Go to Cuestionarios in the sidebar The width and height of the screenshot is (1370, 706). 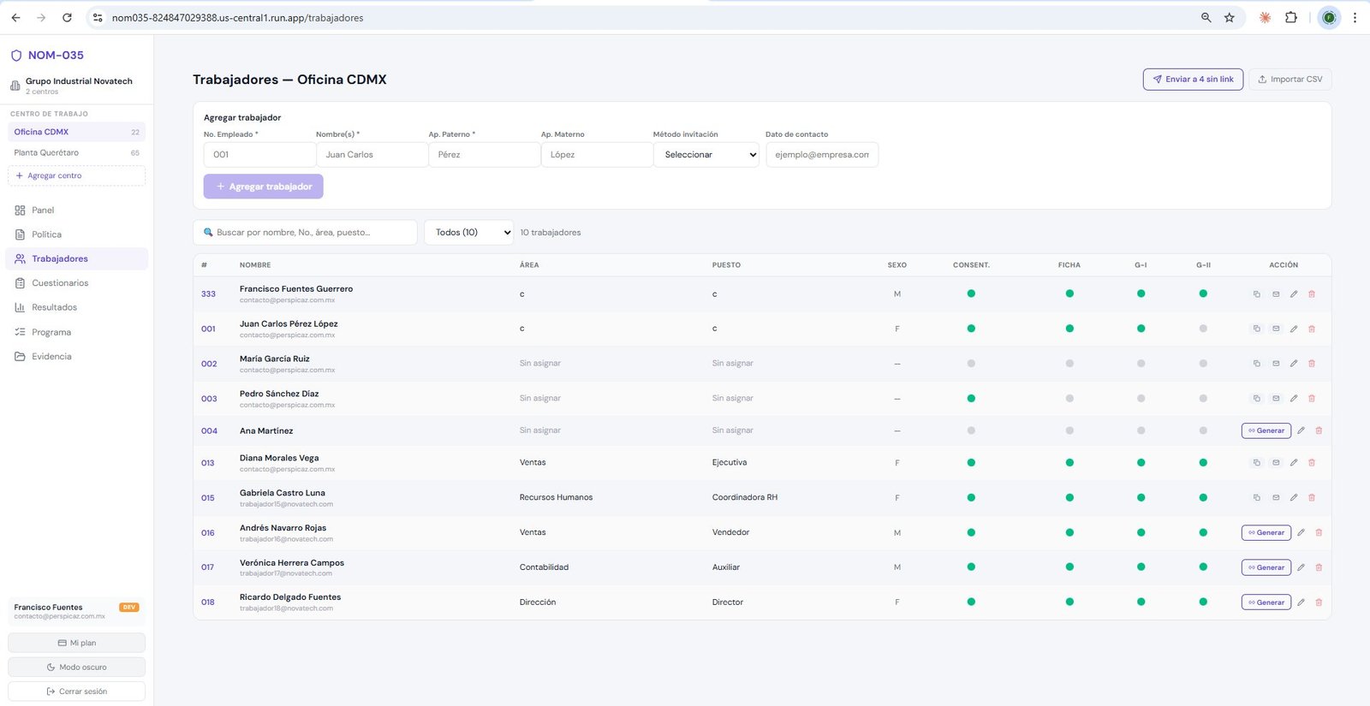coord(60,283)
